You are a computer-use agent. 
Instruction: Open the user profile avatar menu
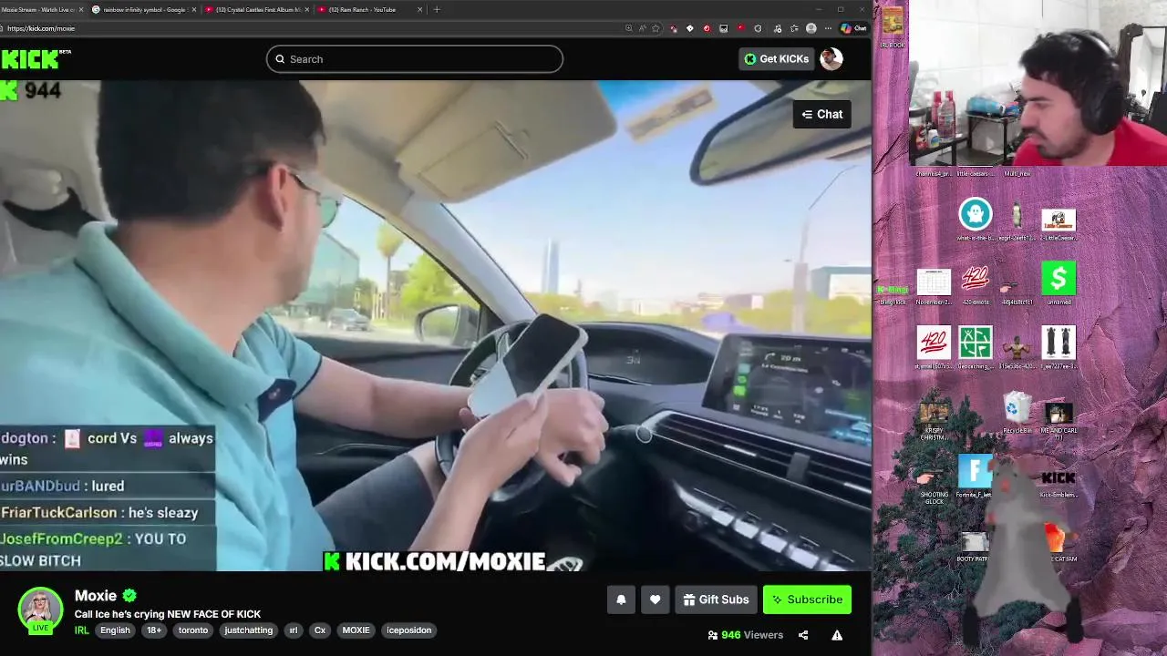click(x=831, y=59)
